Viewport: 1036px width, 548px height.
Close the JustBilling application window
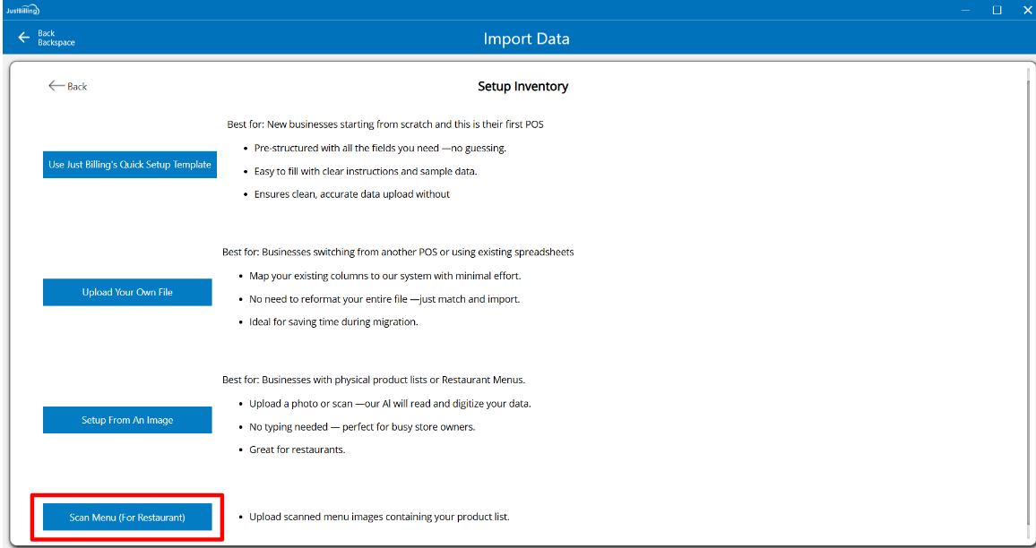tap(1027, 10)
